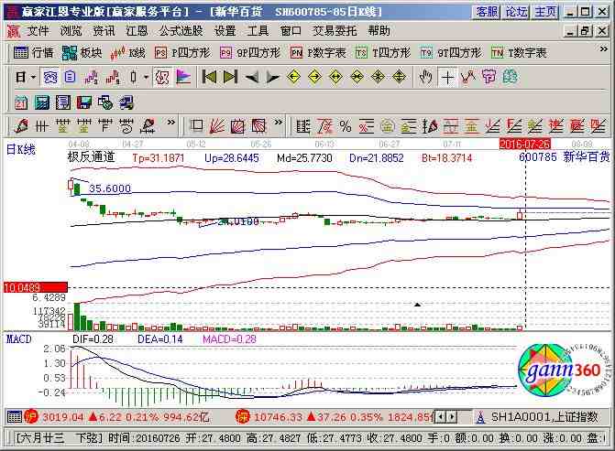Toggle the highlighted phone-style icon after 日
Image resolution: width=615 pixels, height=451 pixels.
50,77
